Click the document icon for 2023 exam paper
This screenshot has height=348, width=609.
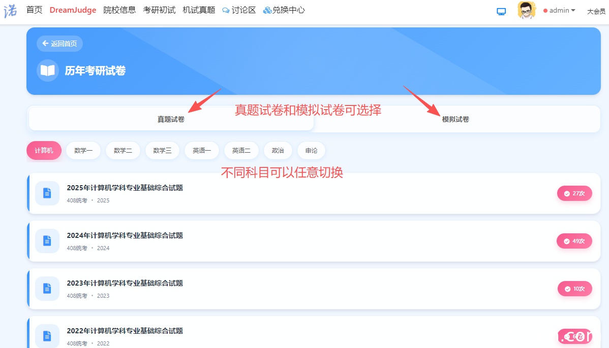pos(47,289)
